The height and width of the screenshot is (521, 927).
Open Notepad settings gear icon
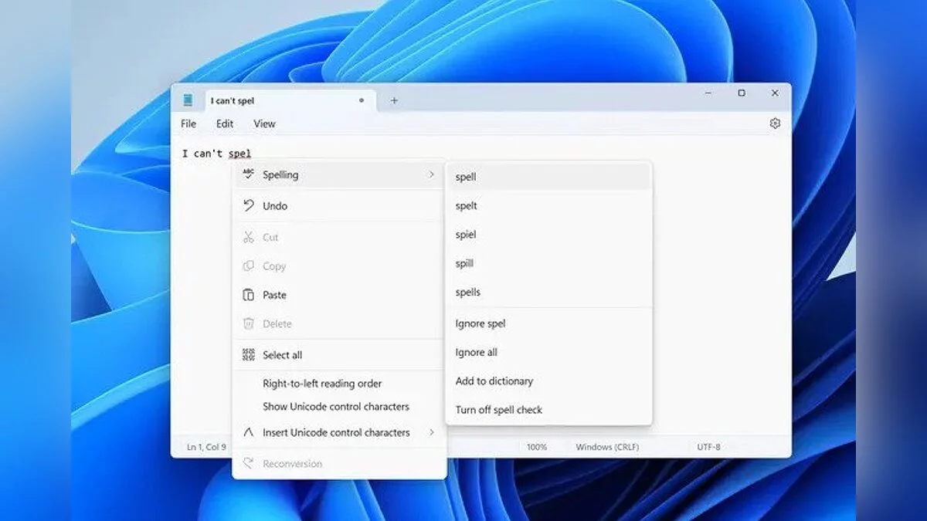(775, 123)
